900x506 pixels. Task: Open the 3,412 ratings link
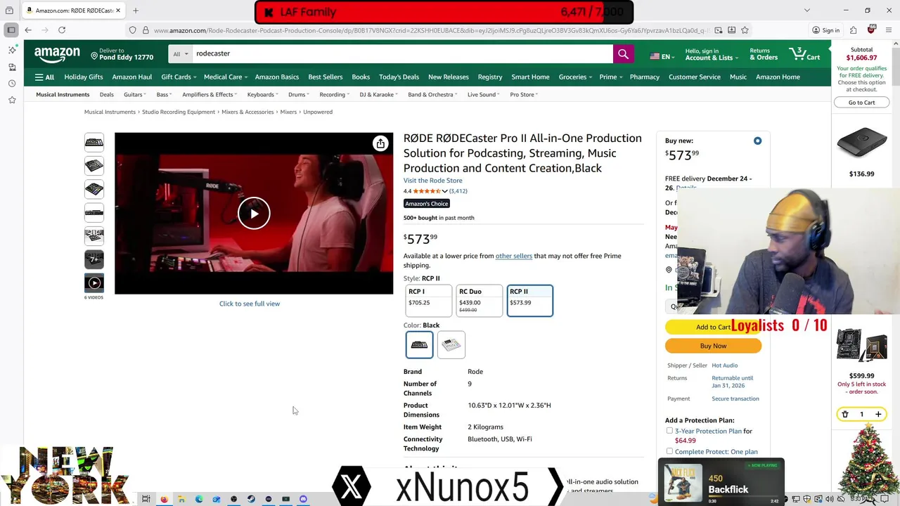point(458,191)
